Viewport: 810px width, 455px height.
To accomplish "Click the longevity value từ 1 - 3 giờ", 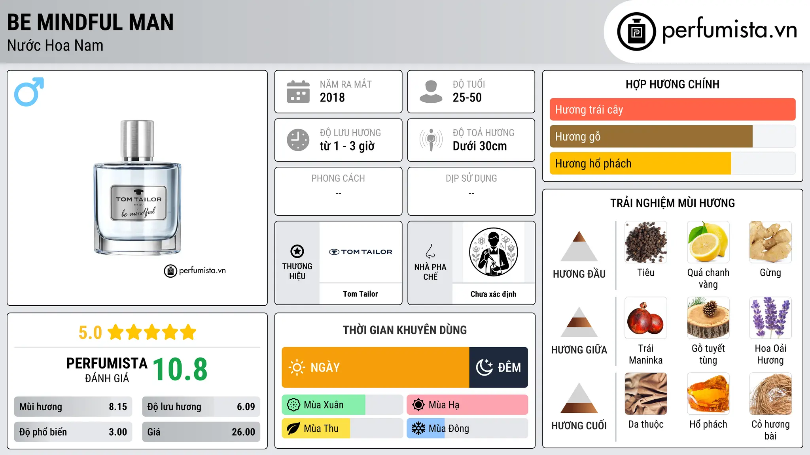I will (347, 146).
